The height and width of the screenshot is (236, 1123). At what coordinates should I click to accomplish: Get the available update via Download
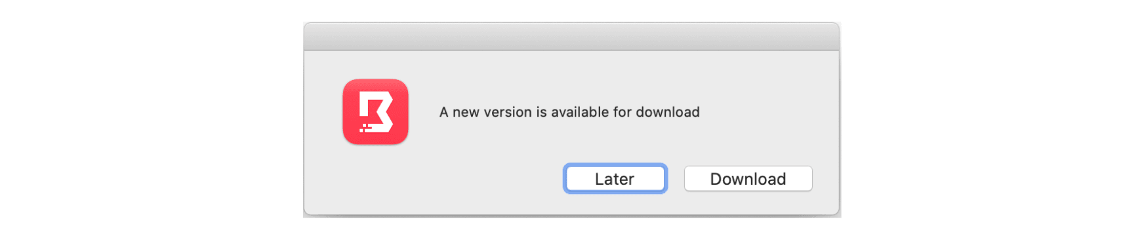tap(748, 178)
